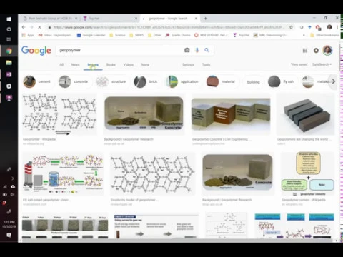343x257 pixels.
Task: Open Chrome's three-dot menu
Action: pos(337,27)
